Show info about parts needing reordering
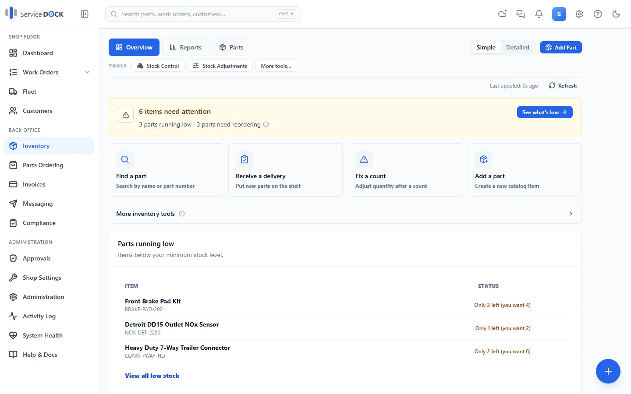The width and height of the screenshot is (631, 394). point(266,124)
